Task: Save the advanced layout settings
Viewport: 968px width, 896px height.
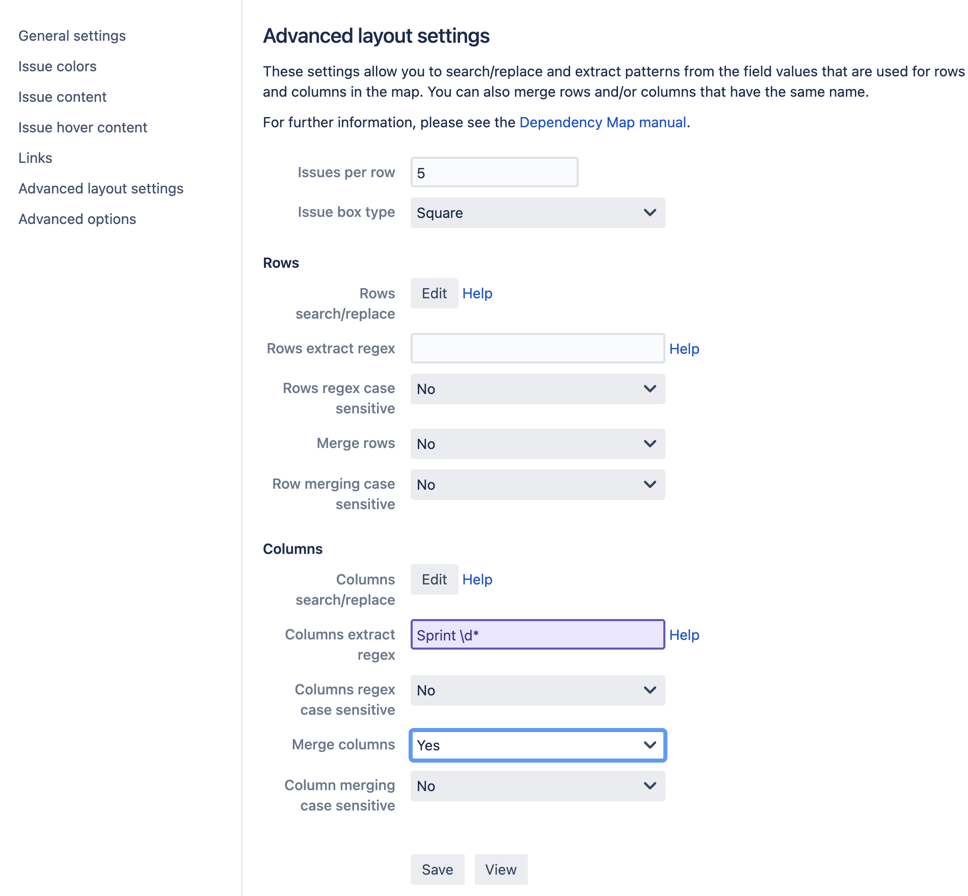Action: click(x=437, y=870)
